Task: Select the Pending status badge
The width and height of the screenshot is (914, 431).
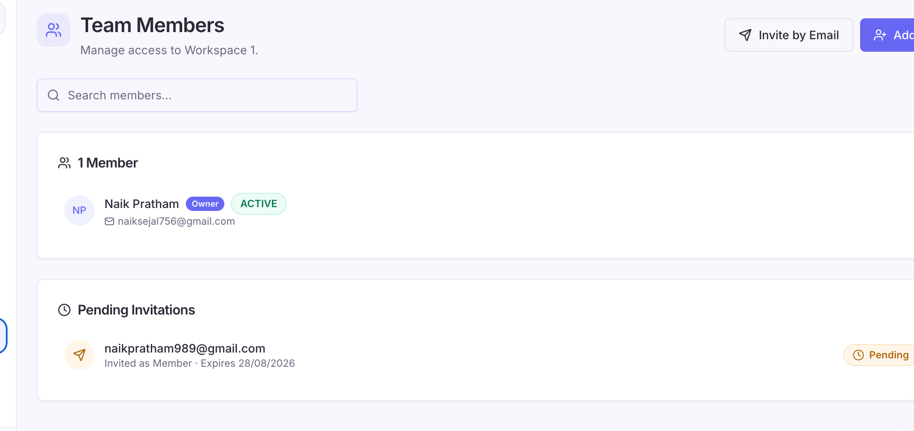Action: 879,355
